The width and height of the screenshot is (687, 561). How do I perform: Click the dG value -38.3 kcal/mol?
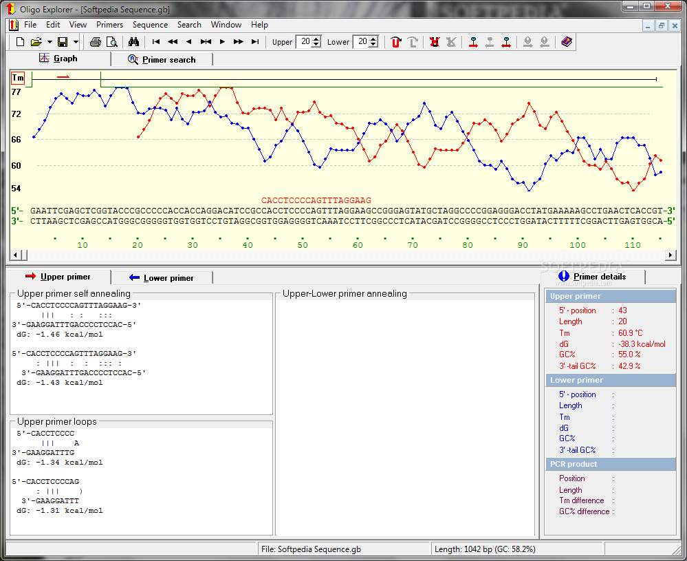click(x=642, y=344)
